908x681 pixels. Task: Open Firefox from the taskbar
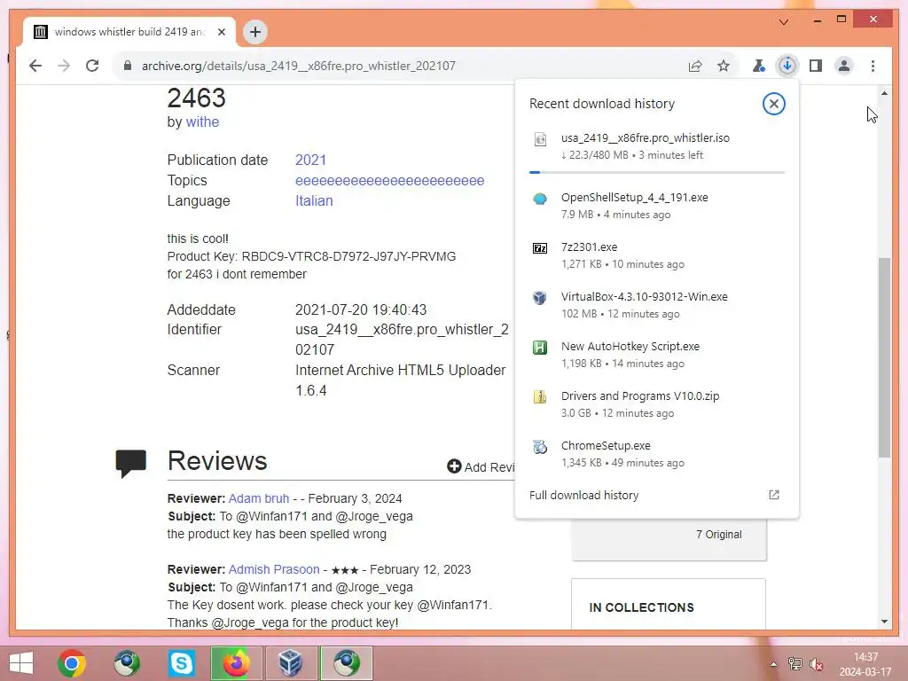coord(236,663)
